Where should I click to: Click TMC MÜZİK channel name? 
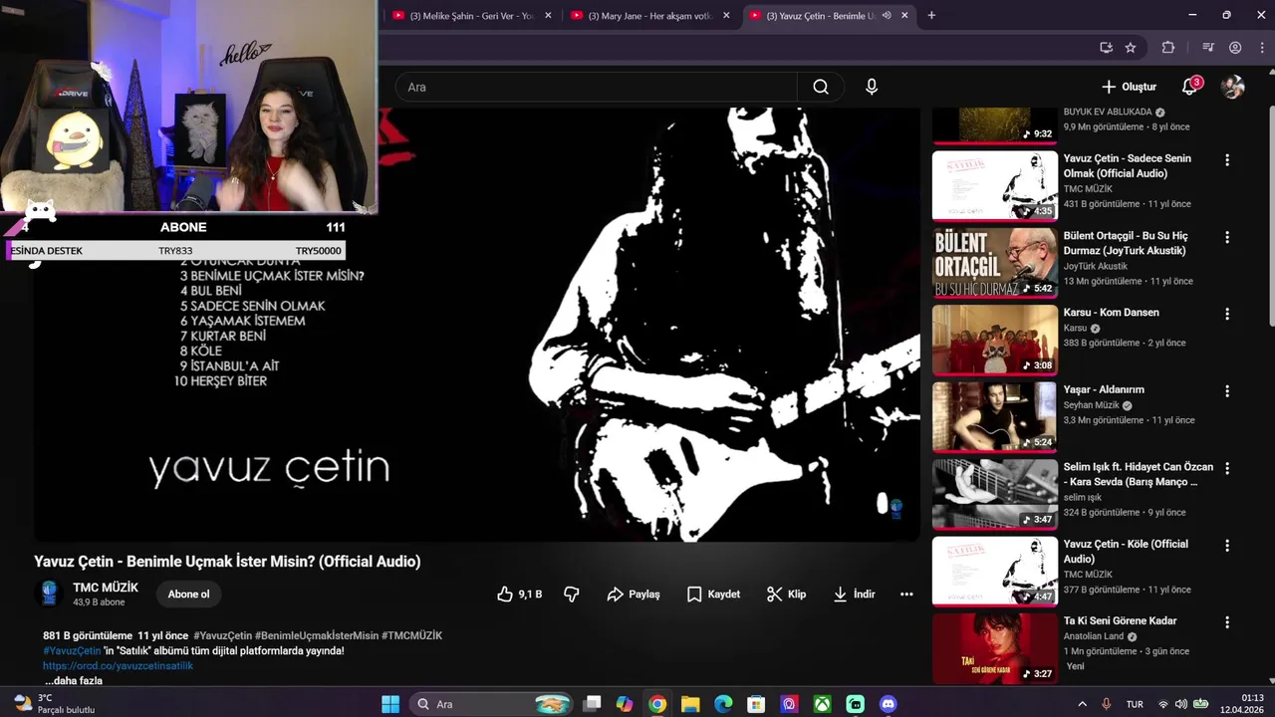(x=106, y=588)
